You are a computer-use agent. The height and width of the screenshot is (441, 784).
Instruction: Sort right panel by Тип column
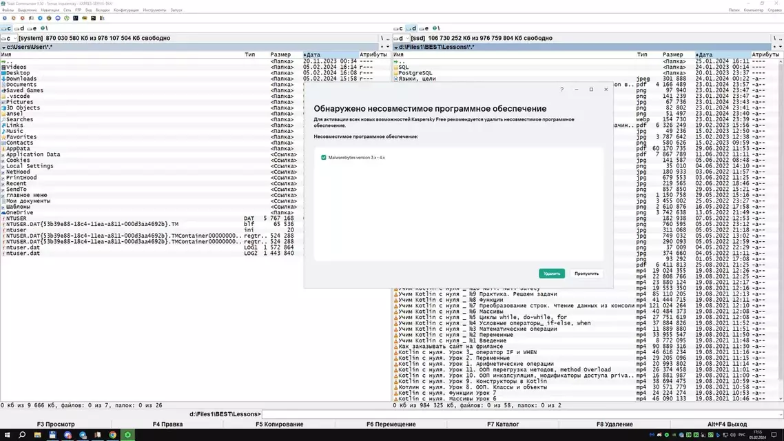click(x=642, y=54)
